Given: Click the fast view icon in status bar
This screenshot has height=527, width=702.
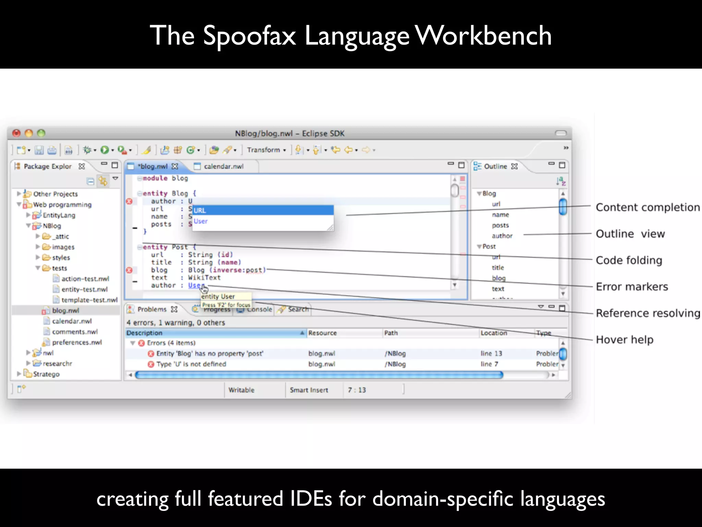Looking at the screenshot, I should [21, 389].
